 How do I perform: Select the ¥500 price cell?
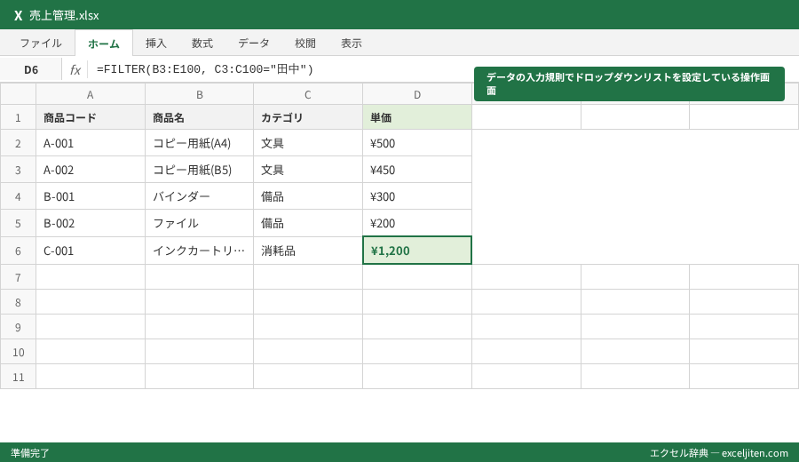pos(417,143)
